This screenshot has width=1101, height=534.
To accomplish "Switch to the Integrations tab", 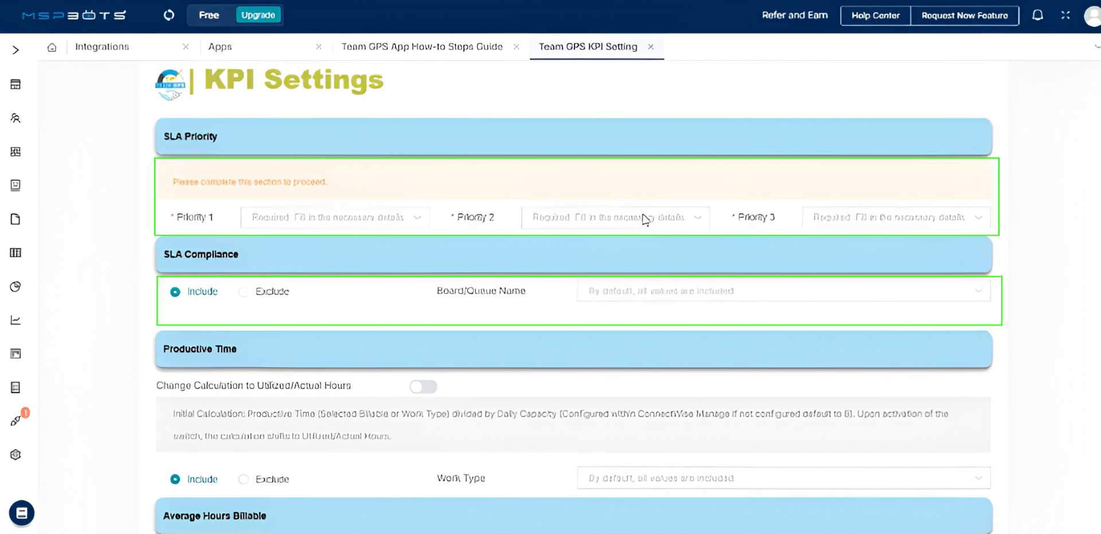I will (102, 47).
